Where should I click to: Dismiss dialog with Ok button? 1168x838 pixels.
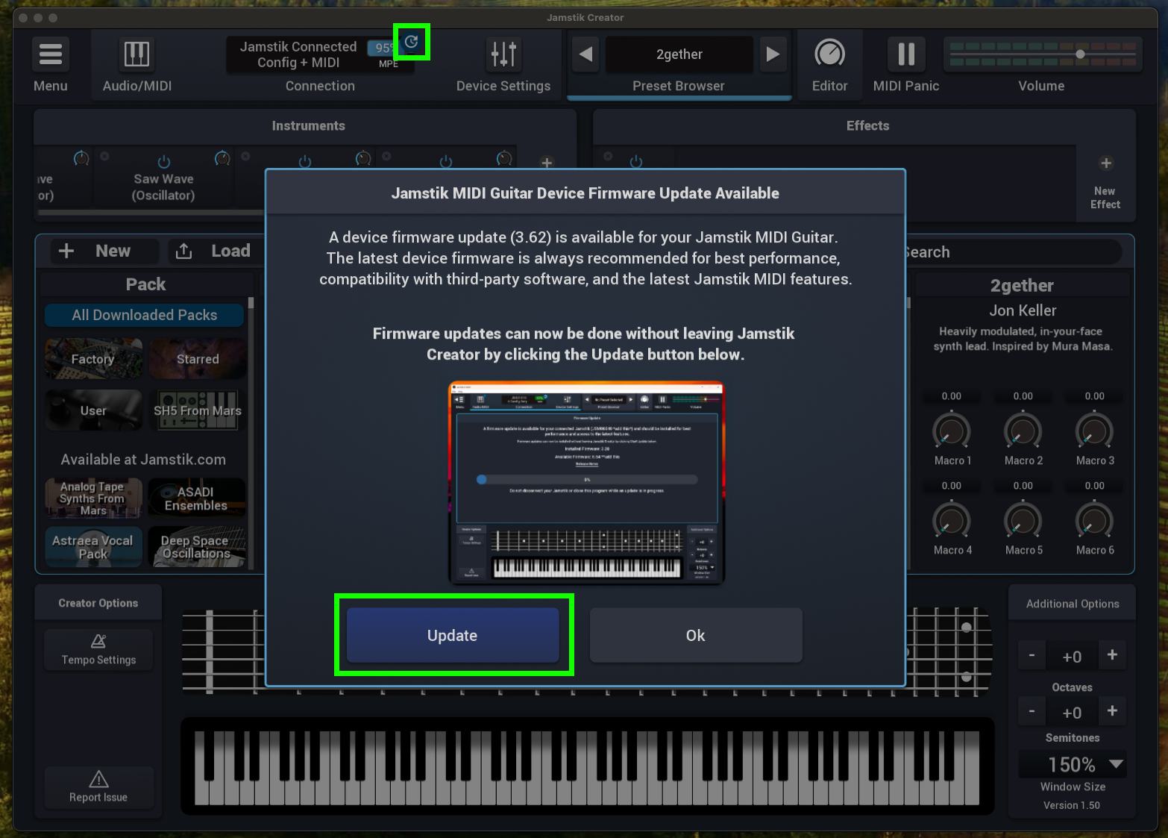click(x=695, y=635)
